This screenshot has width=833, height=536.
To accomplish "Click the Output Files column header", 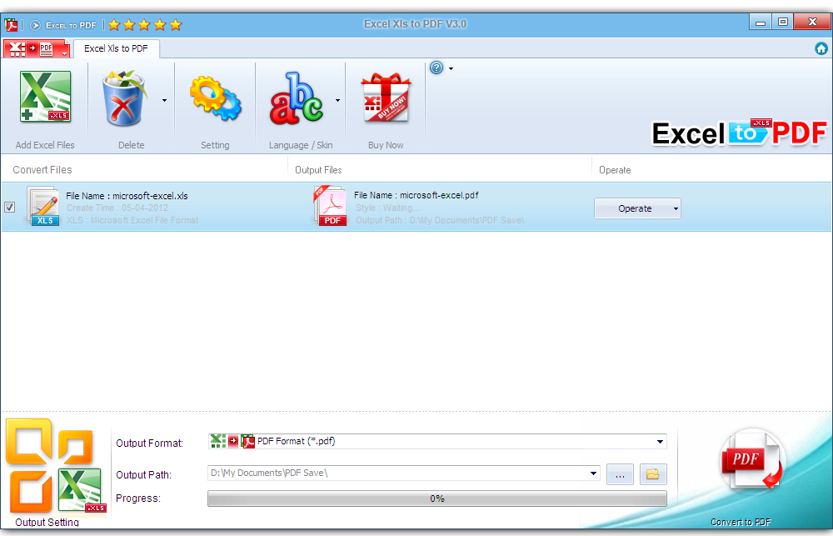I will pos(318,169).
